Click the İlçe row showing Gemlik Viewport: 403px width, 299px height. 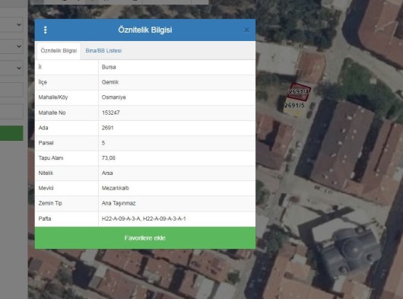click(x=145, y=82)
